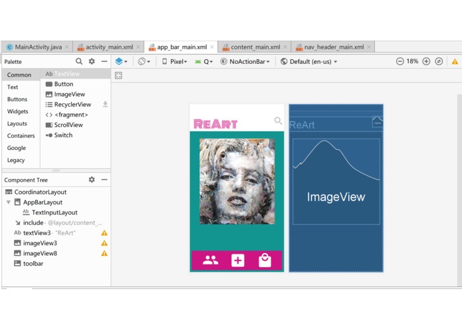Open the Default (en-us) locale dropdown

tap(309, 61)
